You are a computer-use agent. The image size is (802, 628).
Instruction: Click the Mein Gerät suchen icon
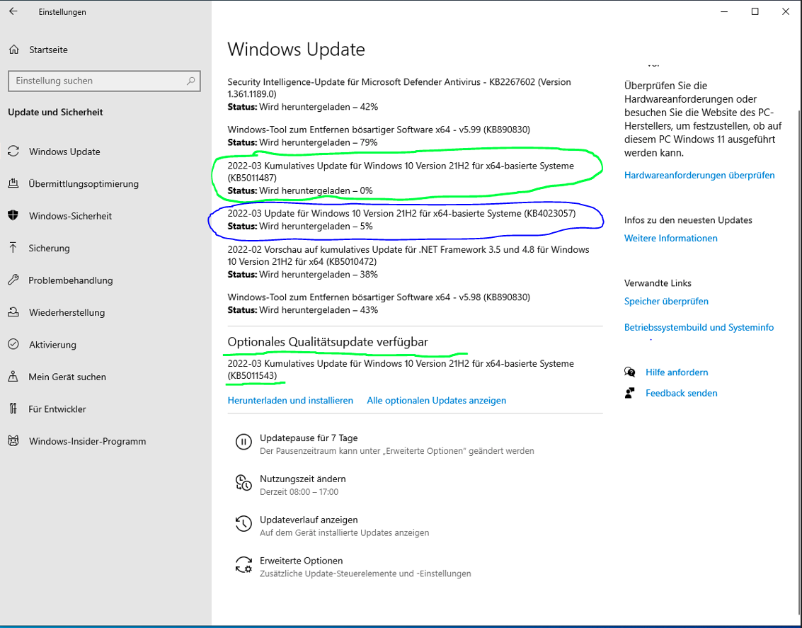point(13,377)
